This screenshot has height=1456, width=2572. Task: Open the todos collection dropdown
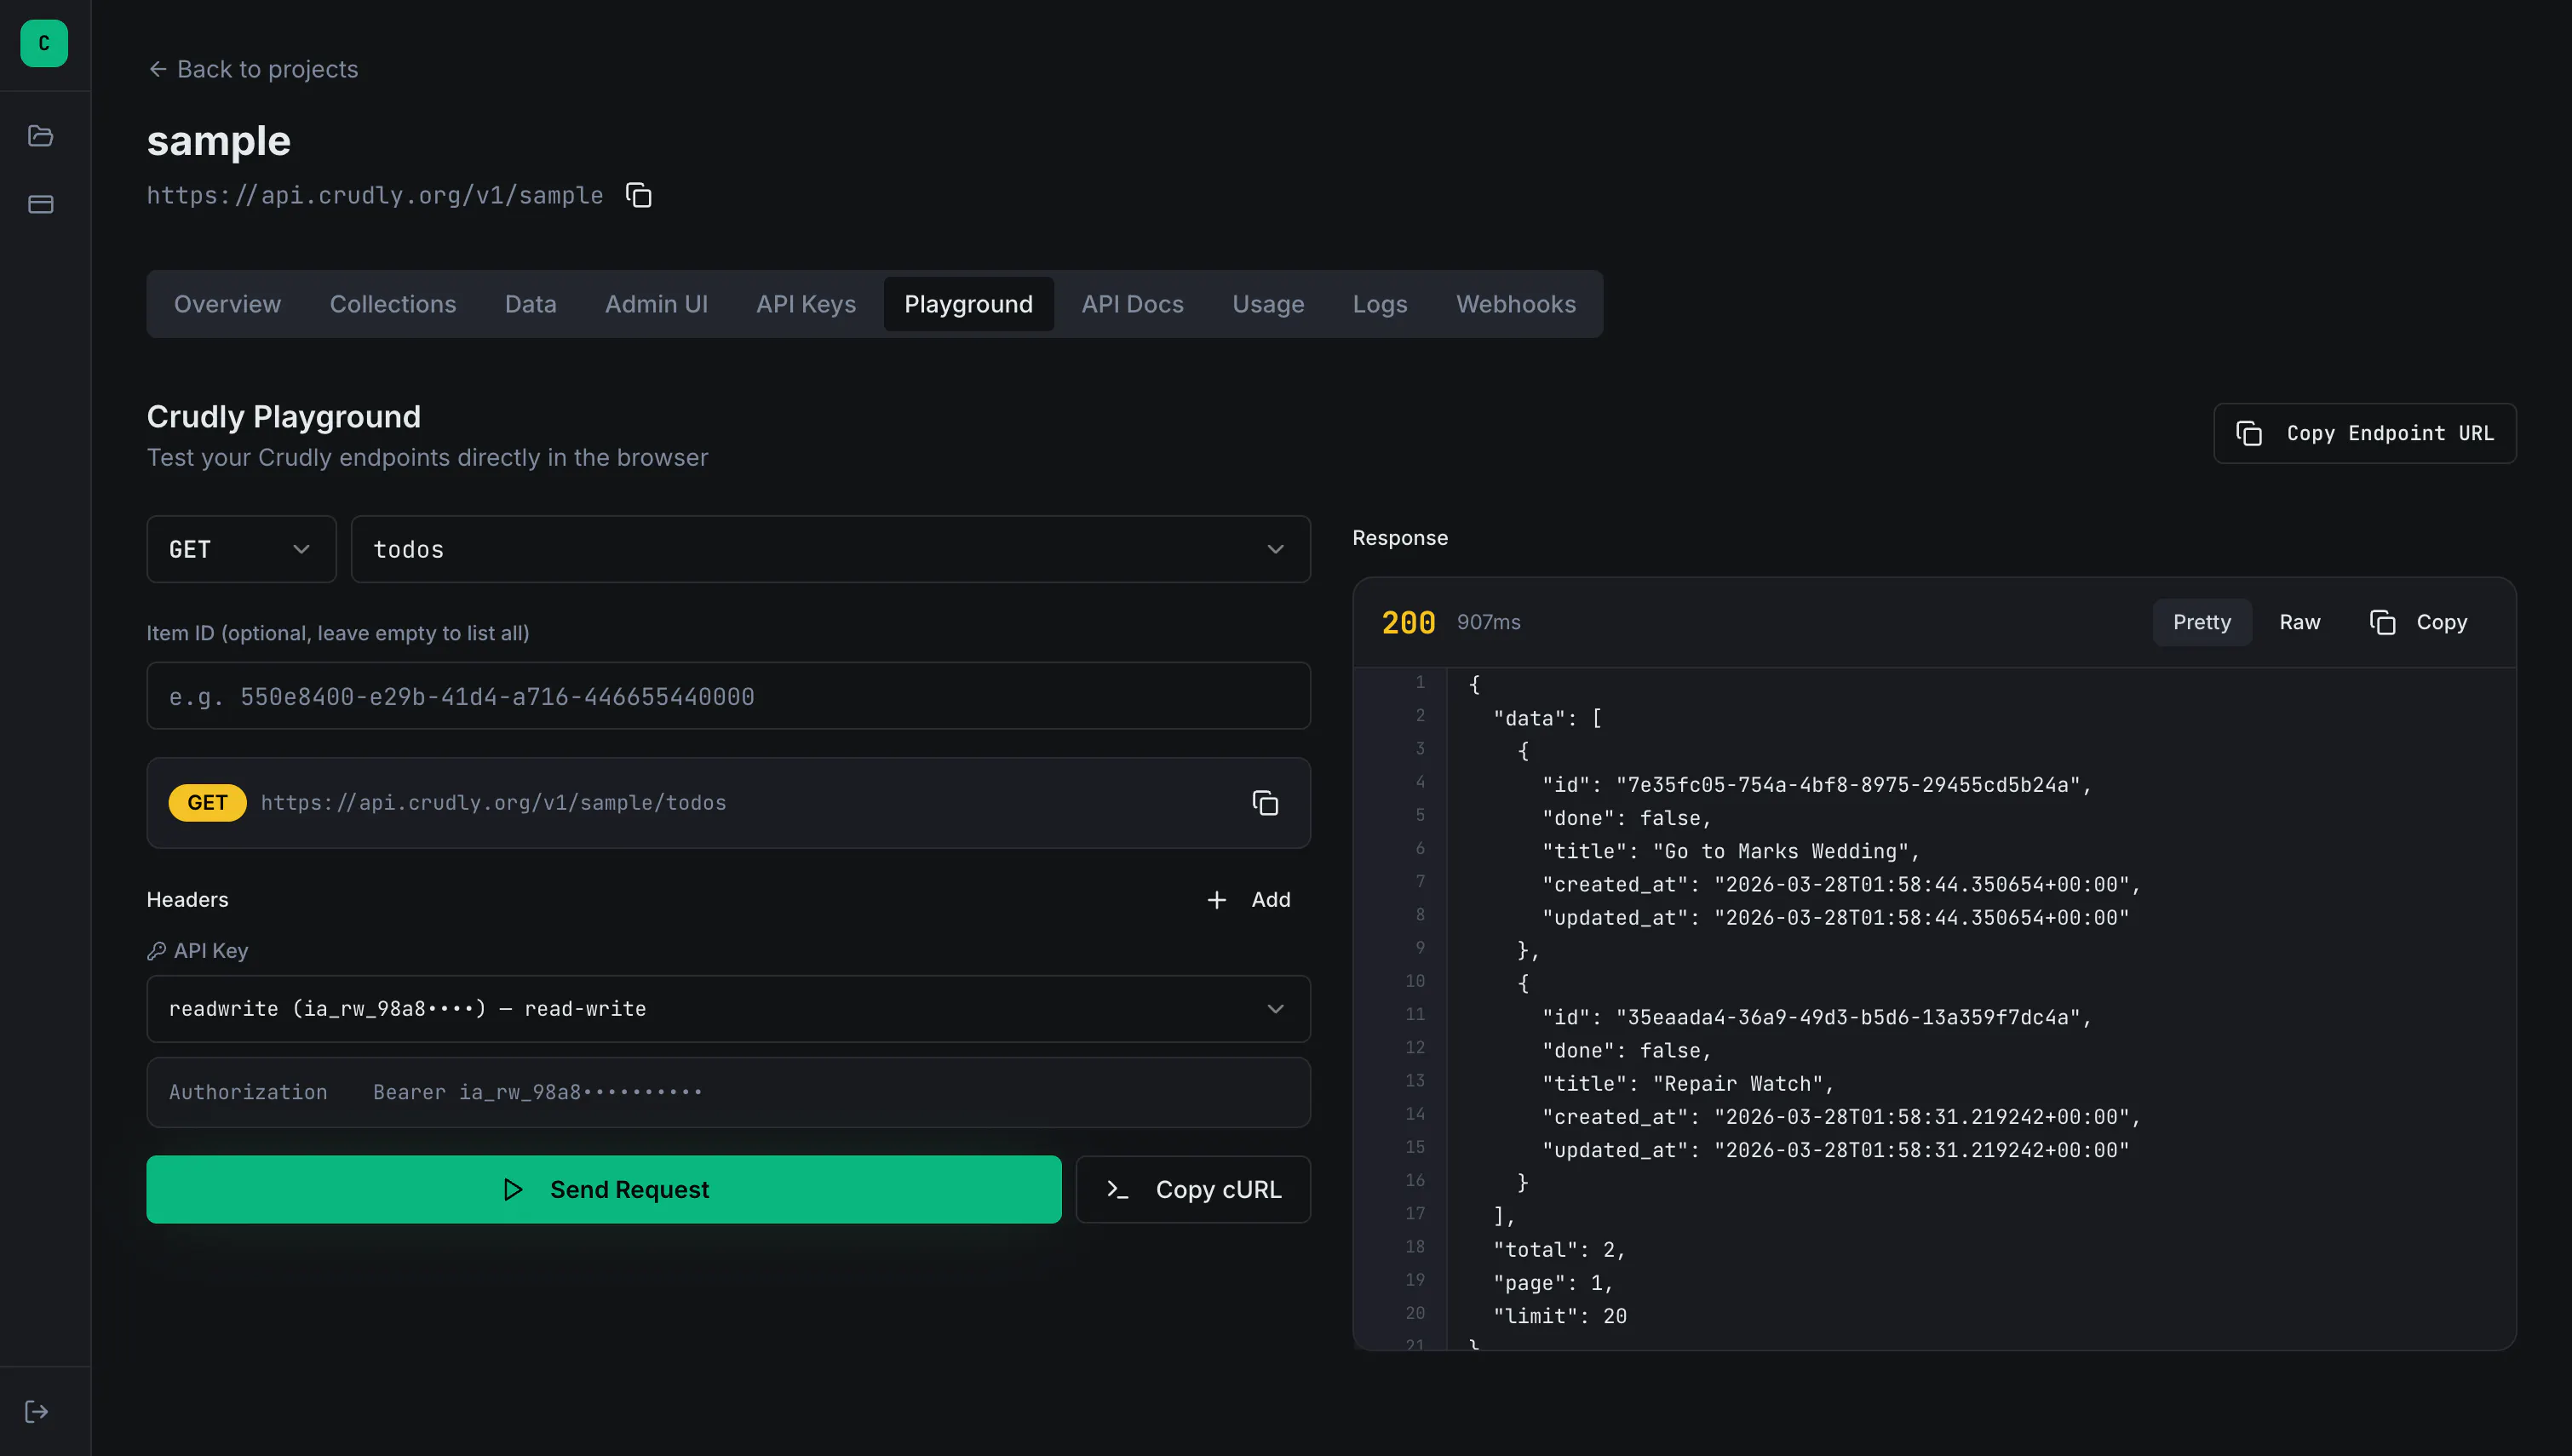point(830,549)
